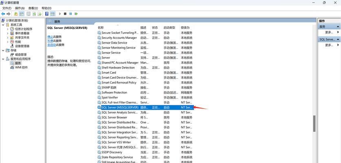
Task: Click the Export list toolbar icon
Action: pyautogui.click(x=40, y=14)
